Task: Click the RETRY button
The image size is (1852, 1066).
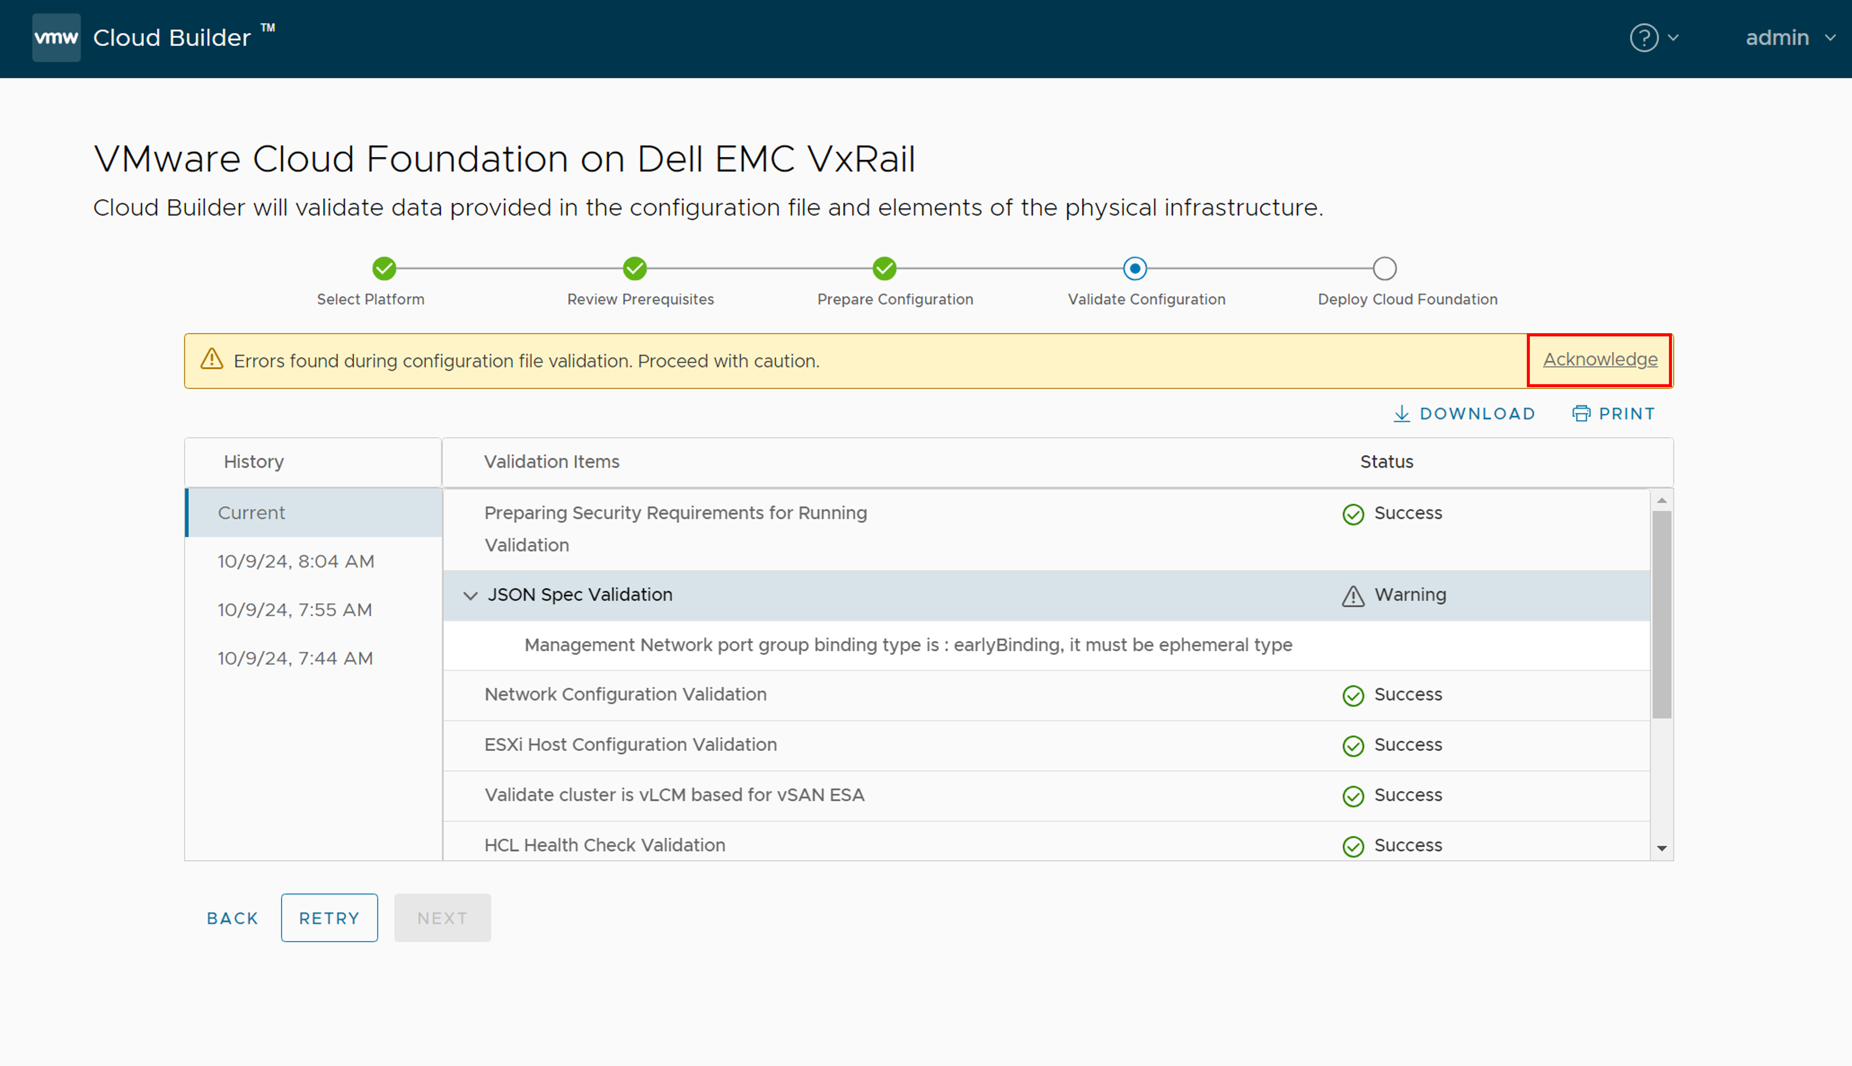Action: click(x=329, y=918)
